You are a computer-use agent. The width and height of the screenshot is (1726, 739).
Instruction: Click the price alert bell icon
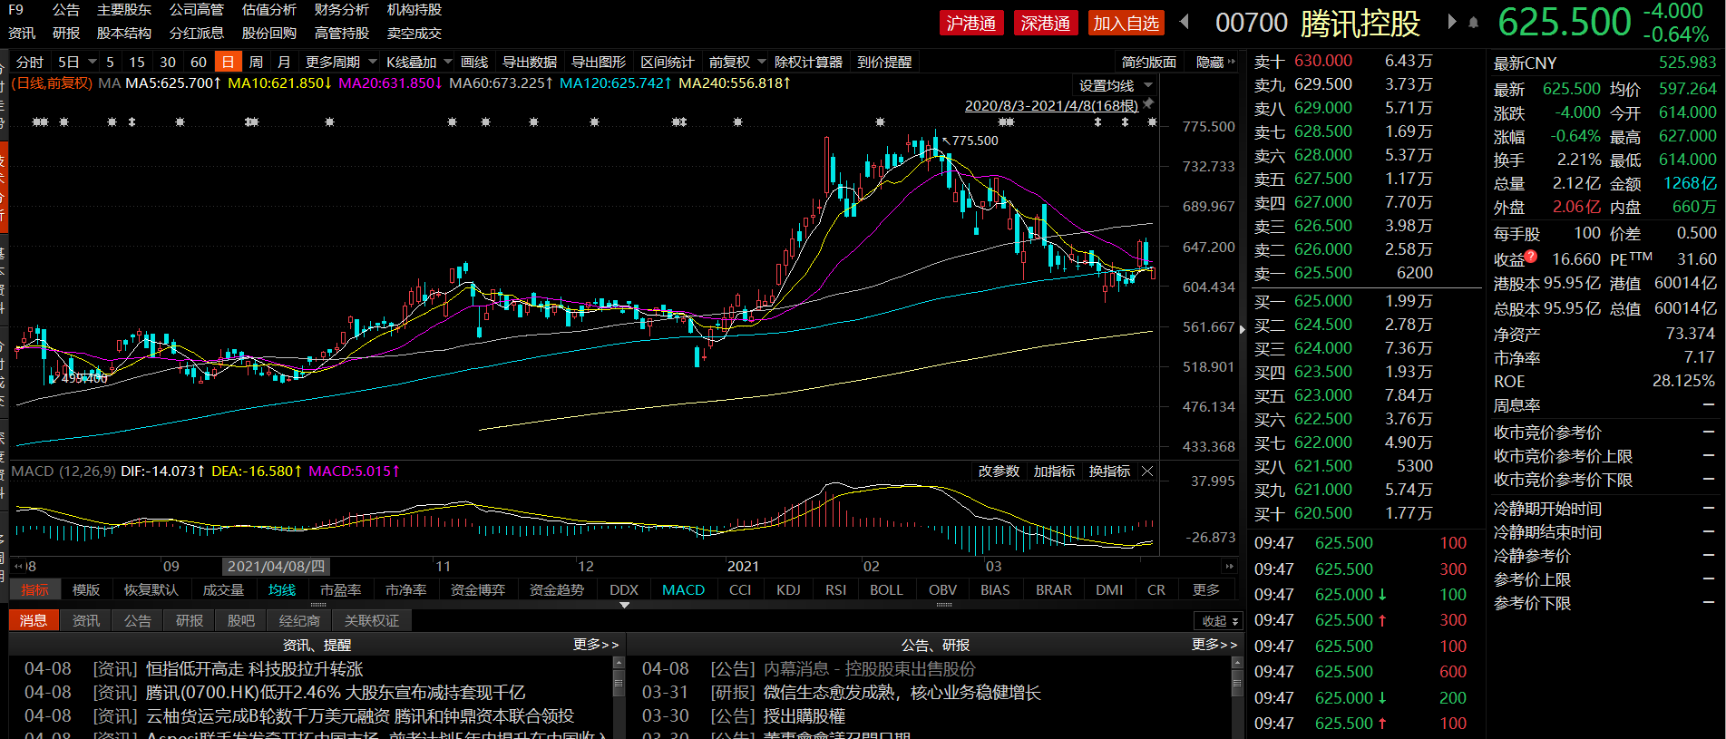[x=1474, y=22]
